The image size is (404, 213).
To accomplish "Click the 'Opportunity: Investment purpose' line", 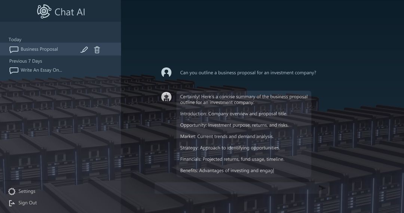I will coord(234,125).
